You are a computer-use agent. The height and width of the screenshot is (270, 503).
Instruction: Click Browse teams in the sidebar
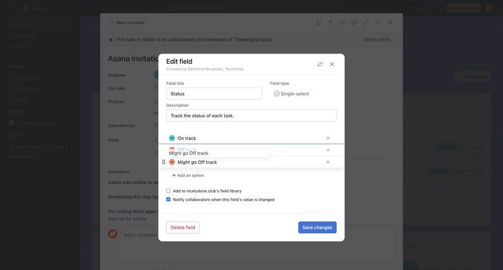[x=21, y=157]
